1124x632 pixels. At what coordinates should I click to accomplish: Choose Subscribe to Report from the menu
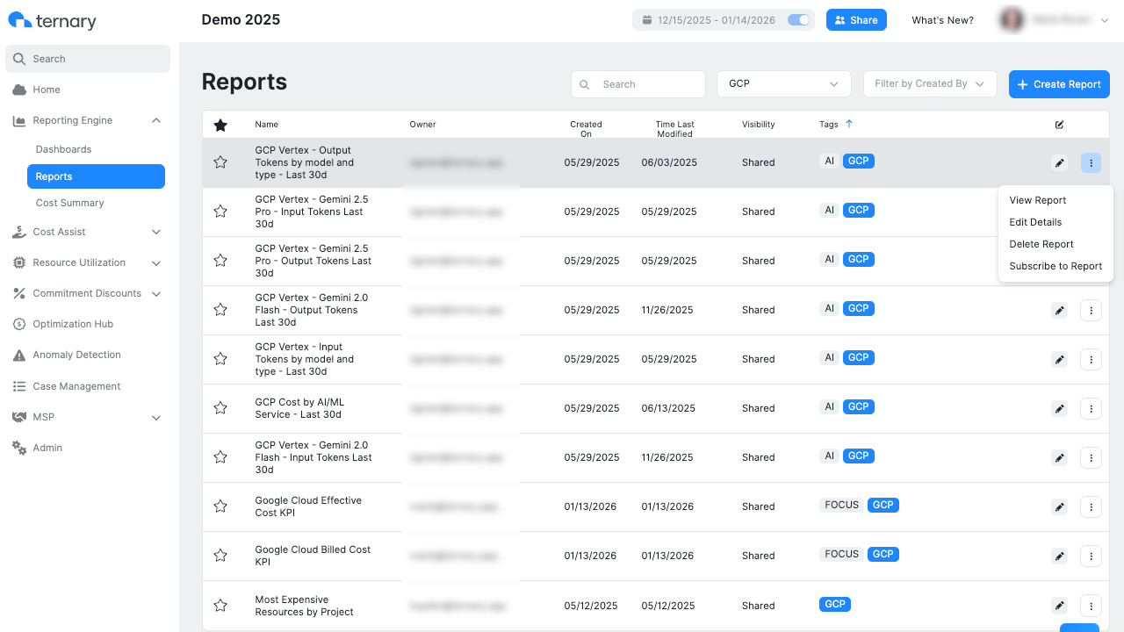pyautogui.click(x=1056, y=266)
